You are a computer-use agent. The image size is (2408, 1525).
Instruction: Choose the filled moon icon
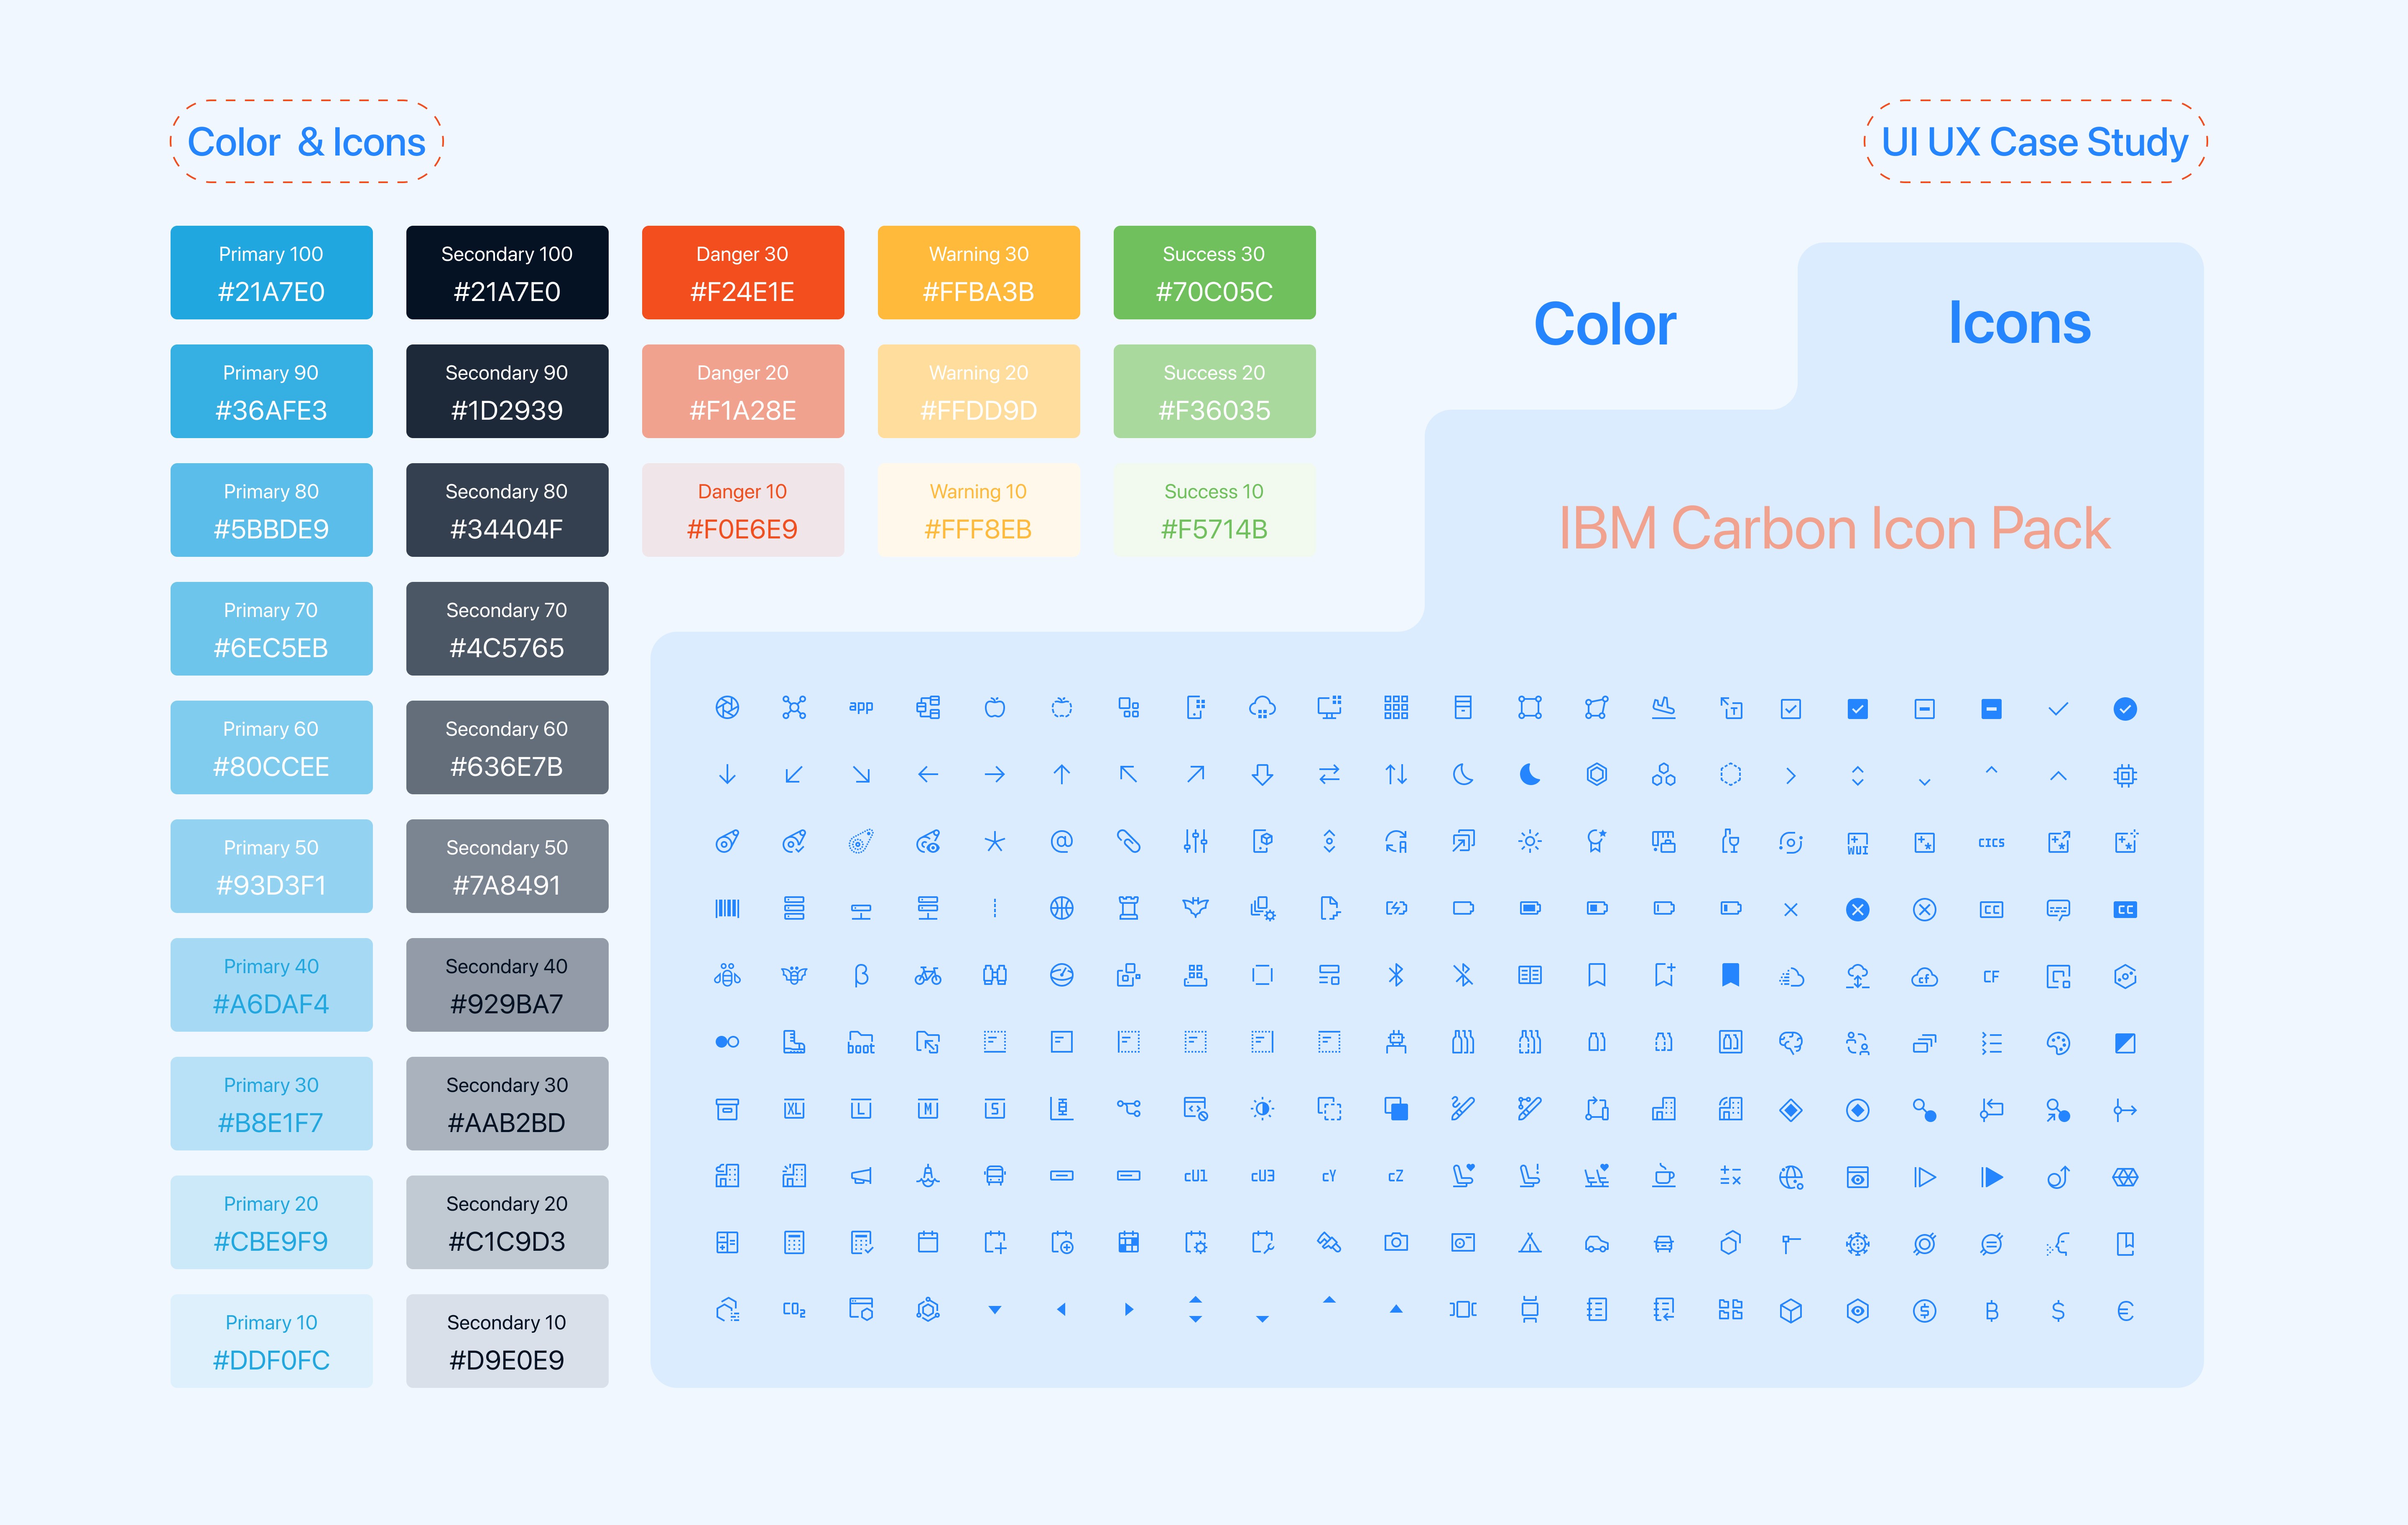pyautogui.click(x=1530, y=775)
